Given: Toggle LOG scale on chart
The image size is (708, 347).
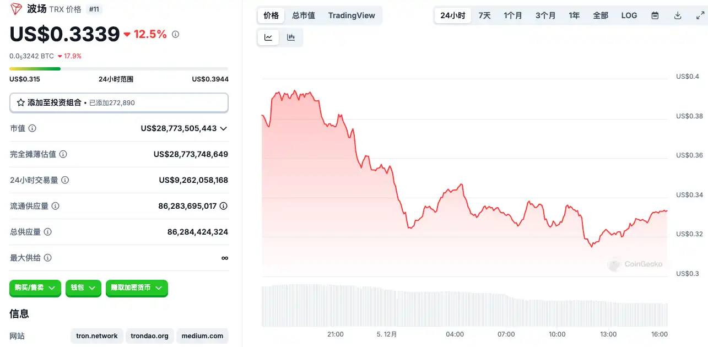Looking at the screenshot, I should pyautogui.click(x=629, y=15).
